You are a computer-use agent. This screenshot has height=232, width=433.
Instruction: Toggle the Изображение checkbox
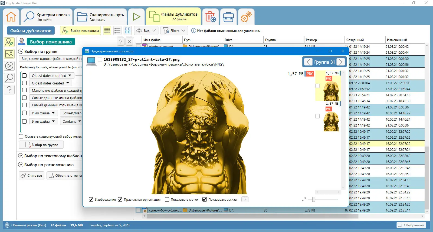91,199
